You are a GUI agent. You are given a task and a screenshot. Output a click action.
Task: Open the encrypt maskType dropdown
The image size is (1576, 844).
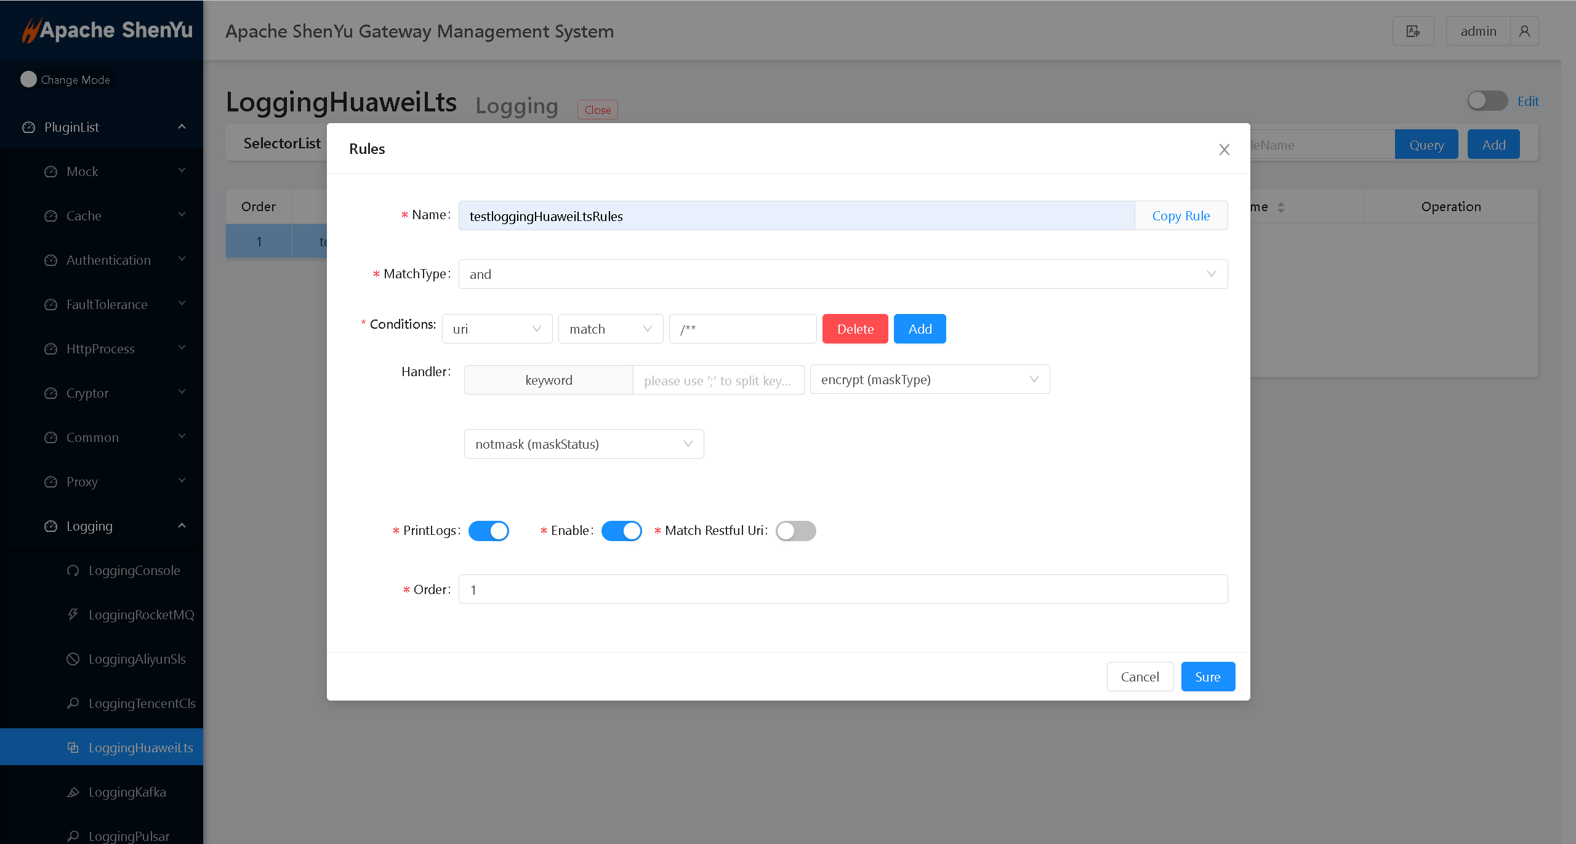[x=930, y=379]
